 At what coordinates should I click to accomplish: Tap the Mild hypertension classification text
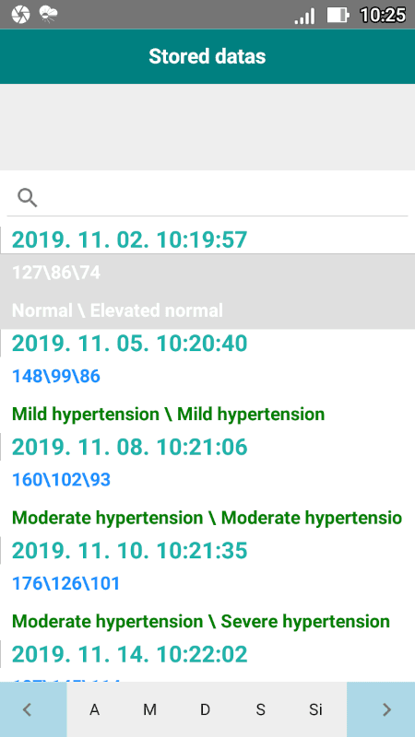tap(168, 414)
